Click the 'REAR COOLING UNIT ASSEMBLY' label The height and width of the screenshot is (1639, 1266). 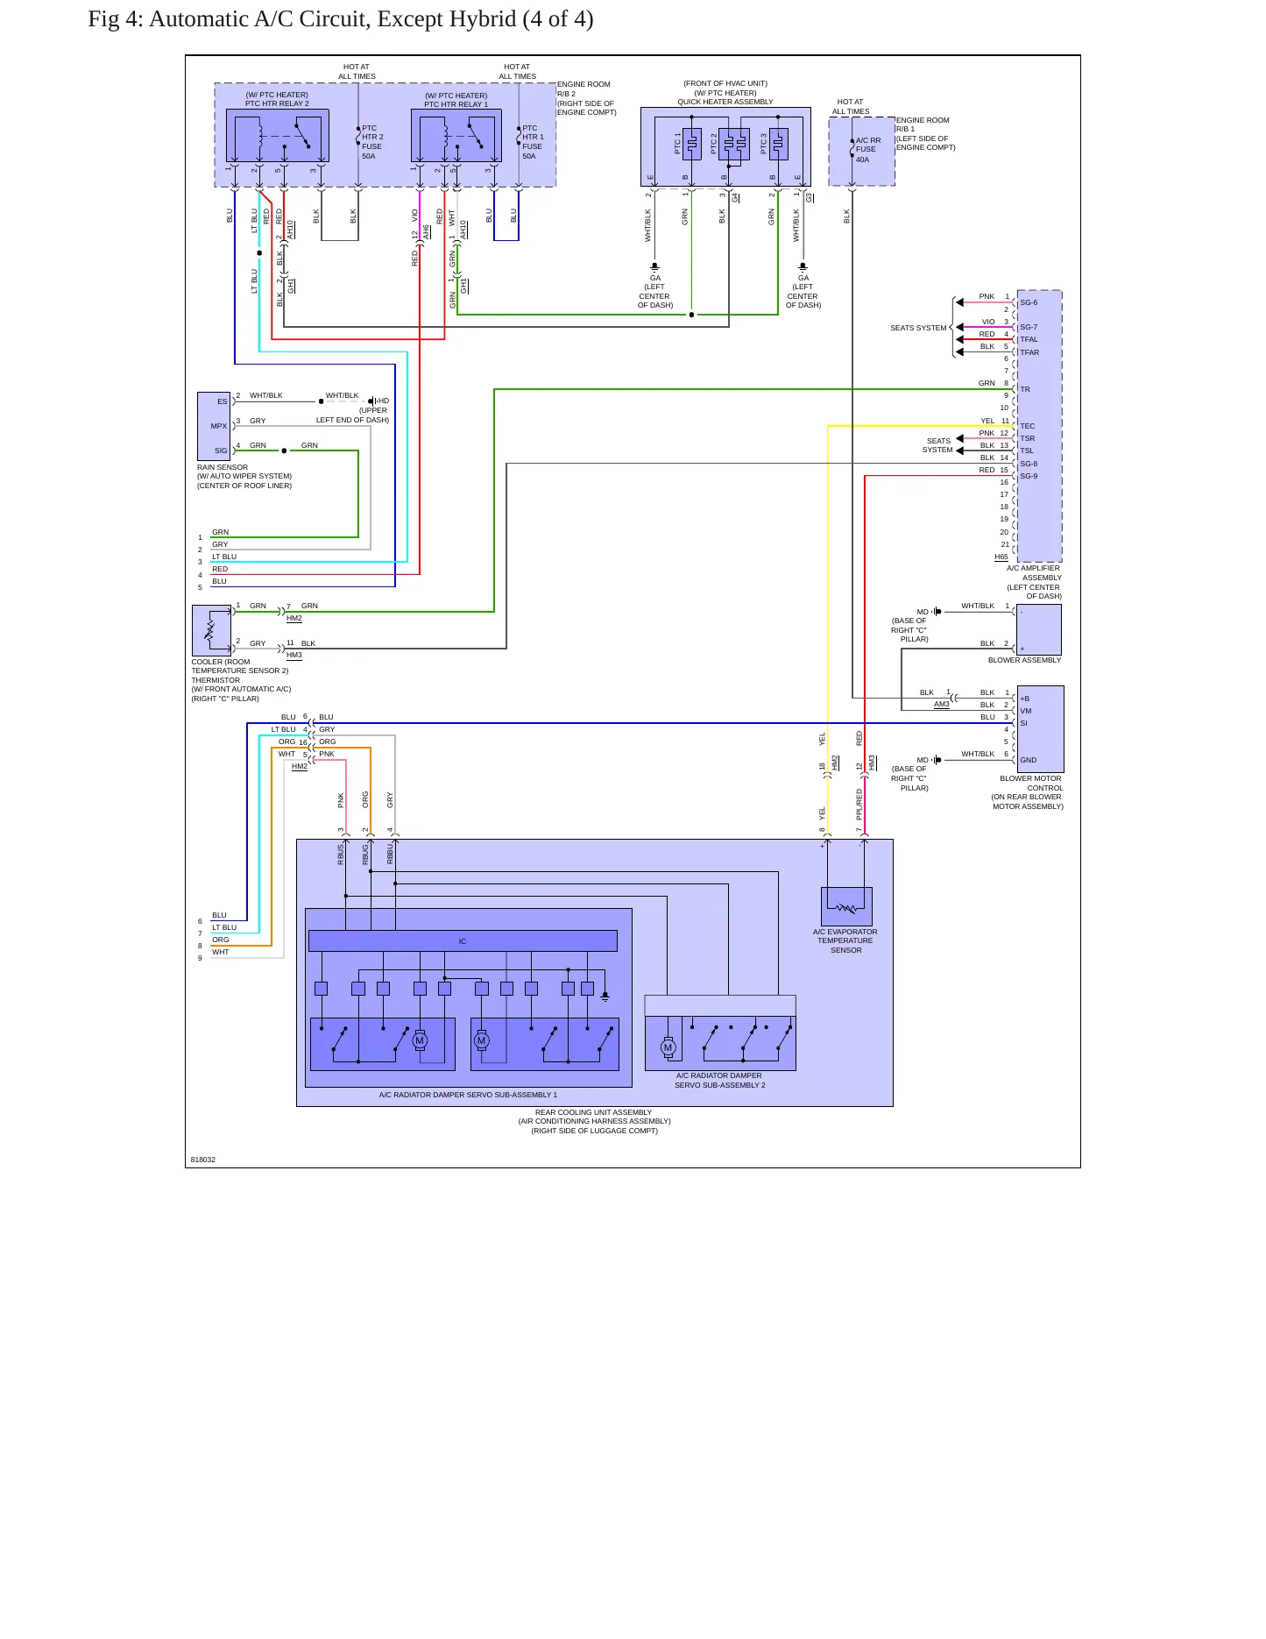[593, 1112]
